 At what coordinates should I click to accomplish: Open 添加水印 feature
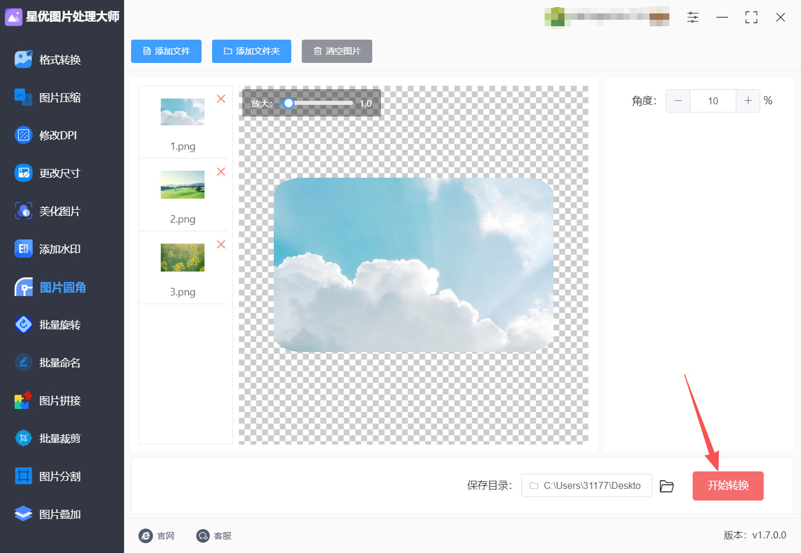click(x=60, y=249)
